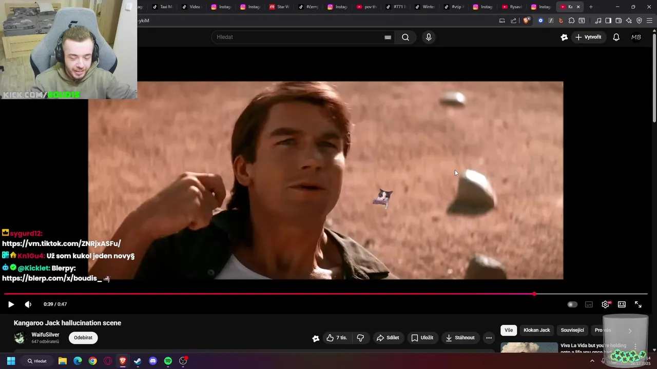Download video with the Stáhnout button
This screenshot has height=369, width=657.
[x=460, y=338]
